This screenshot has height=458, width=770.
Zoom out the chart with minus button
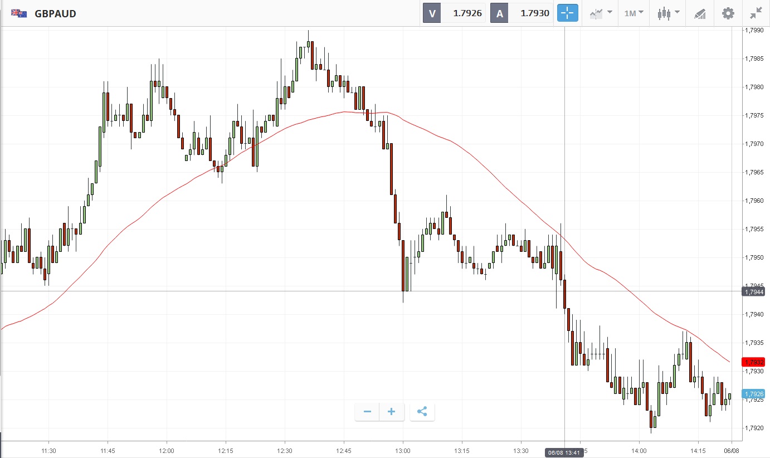[x=367, y=412]
